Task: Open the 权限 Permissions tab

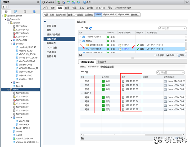Action: click(x=74, y=8)
